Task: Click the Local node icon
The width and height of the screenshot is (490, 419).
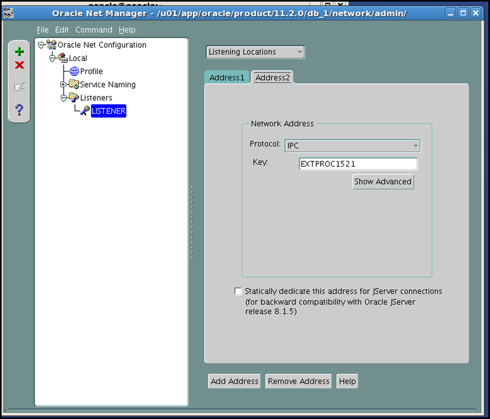Action: point(63,58)
